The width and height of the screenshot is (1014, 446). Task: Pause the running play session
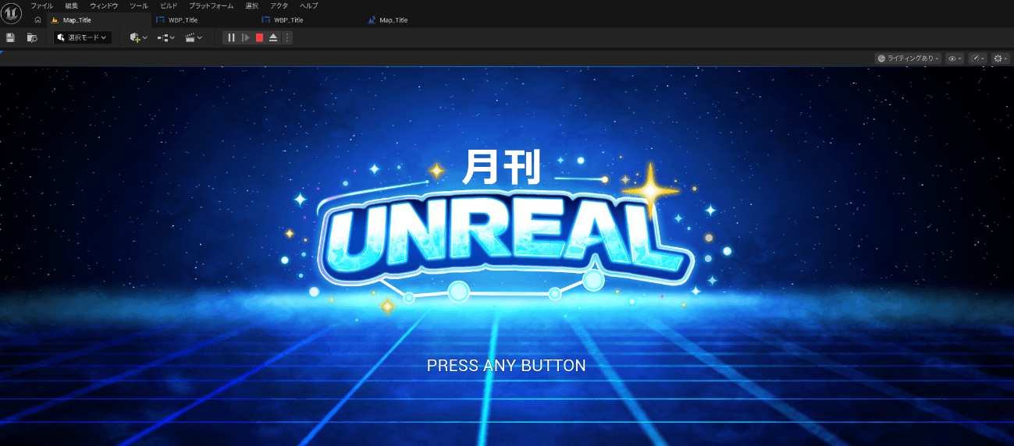pyautogui.click(x=231, y=37)
